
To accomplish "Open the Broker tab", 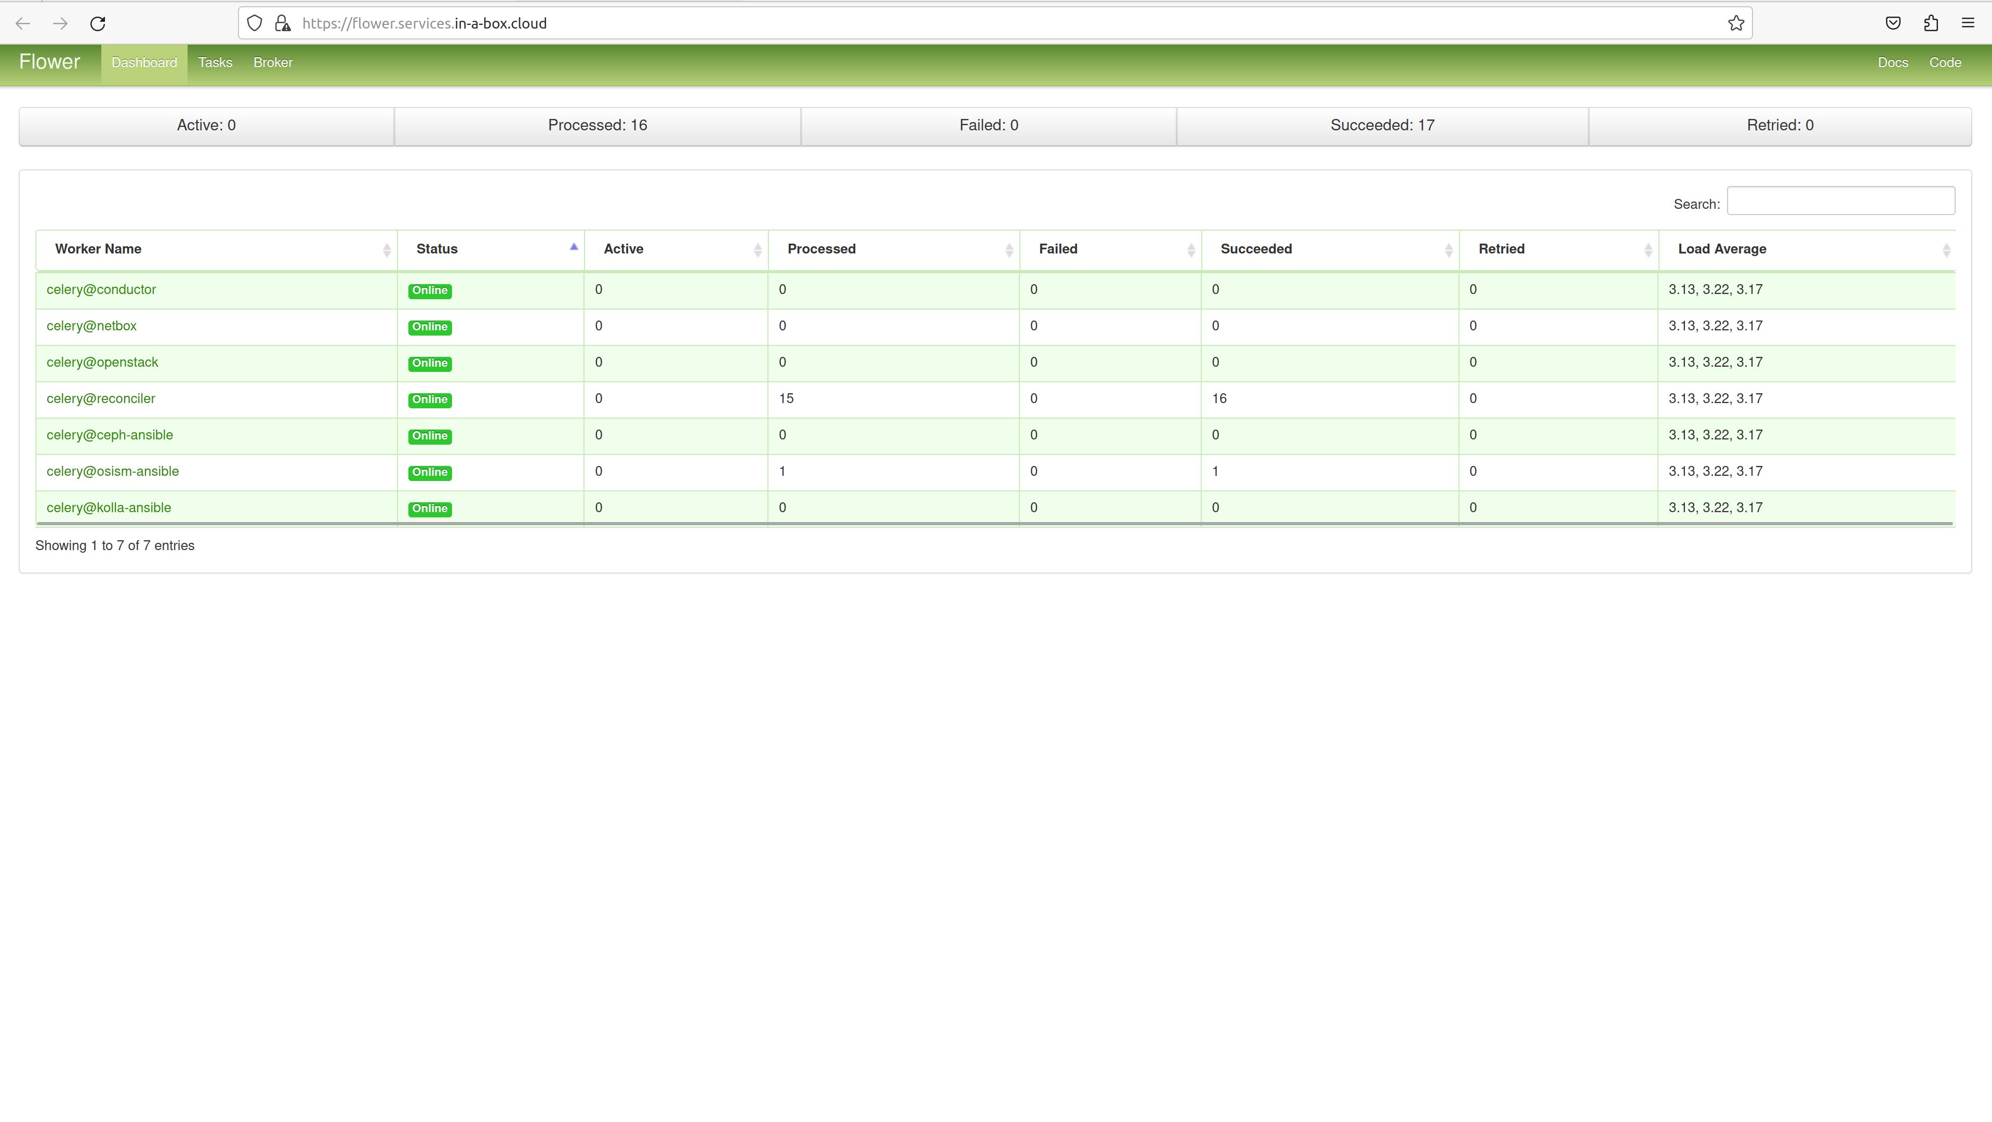I will [273, 63].
